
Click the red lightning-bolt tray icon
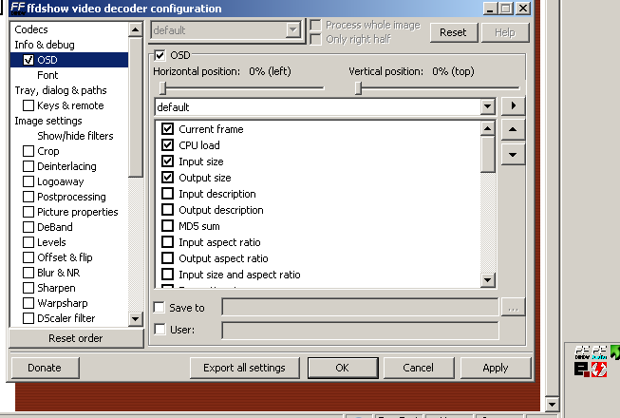[599, 370]
